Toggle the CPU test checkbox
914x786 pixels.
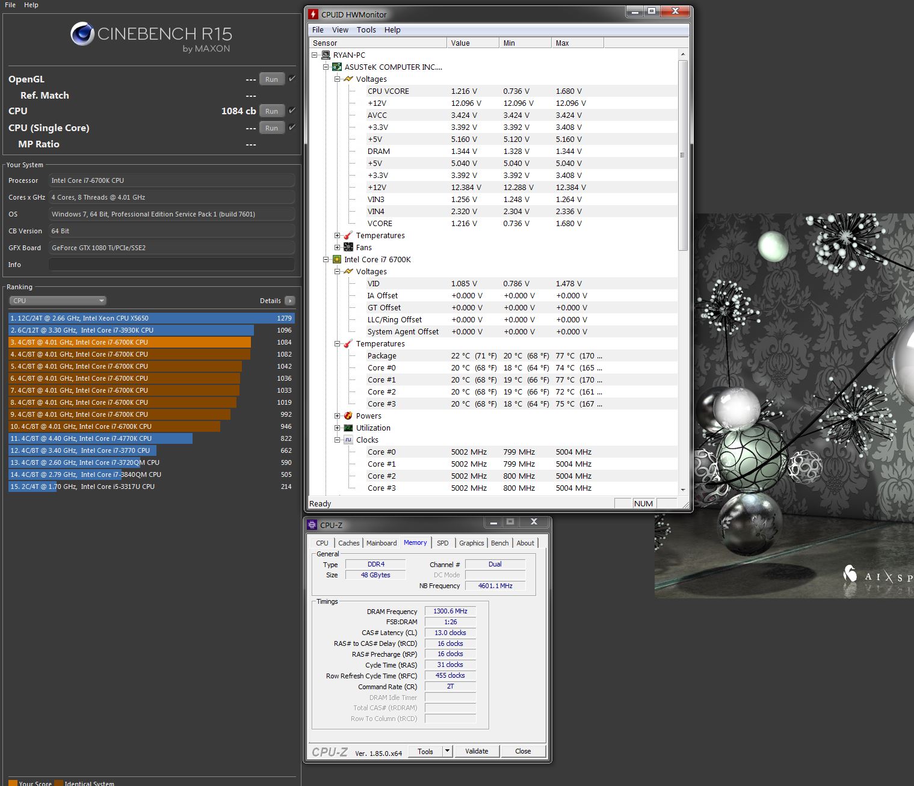tap(292, 111)
